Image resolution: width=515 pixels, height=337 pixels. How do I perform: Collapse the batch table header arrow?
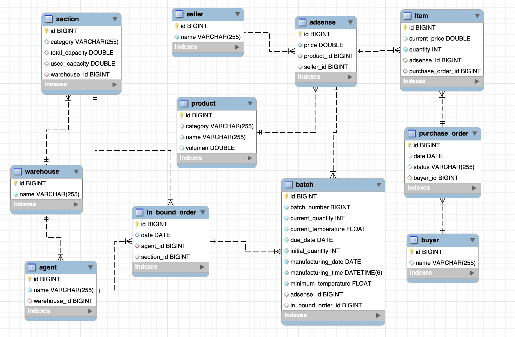[379, 185]
